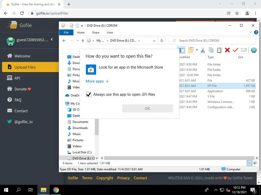Click the Explorer Help question mark icon
The width and height of the screenshot is (261, 195).
coord(256,32)
